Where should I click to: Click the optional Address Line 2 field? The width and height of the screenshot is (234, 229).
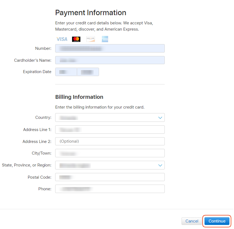[x=110, y=141]
